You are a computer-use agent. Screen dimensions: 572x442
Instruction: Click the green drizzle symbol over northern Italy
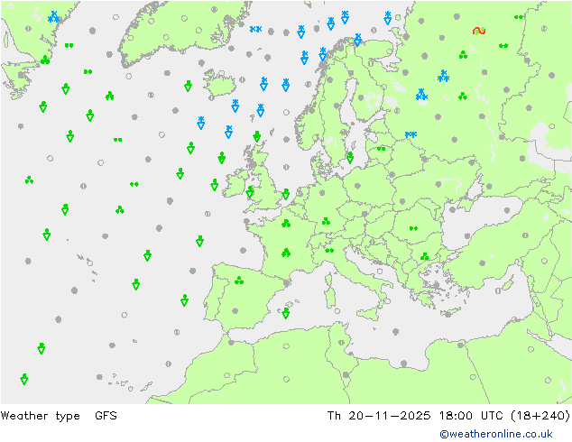click(x=329, y=250)
